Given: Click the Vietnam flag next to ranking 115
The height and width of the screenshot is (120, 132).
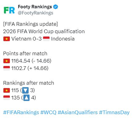Looking at the screenshot, I should [x=6, y=91].
